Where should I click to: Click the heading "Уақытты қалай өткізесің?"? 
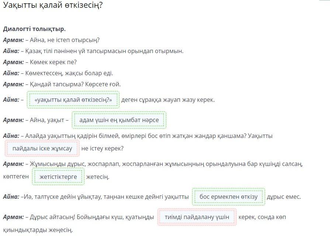click(52, 6)
